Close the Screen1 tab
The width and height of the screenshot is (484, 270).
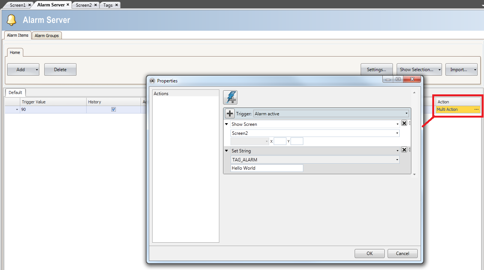click(30, 5)
